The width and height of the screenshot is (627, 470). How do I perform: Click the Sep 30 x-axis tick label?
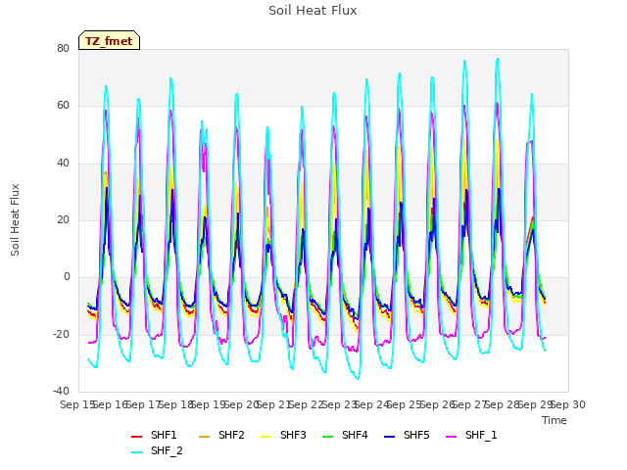(x=568, y=404)
